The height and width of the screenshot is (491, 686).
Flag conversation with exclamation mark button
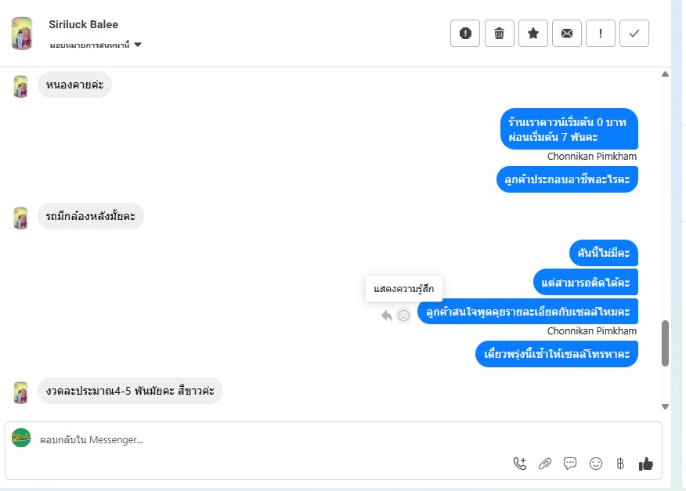point(600,33)
